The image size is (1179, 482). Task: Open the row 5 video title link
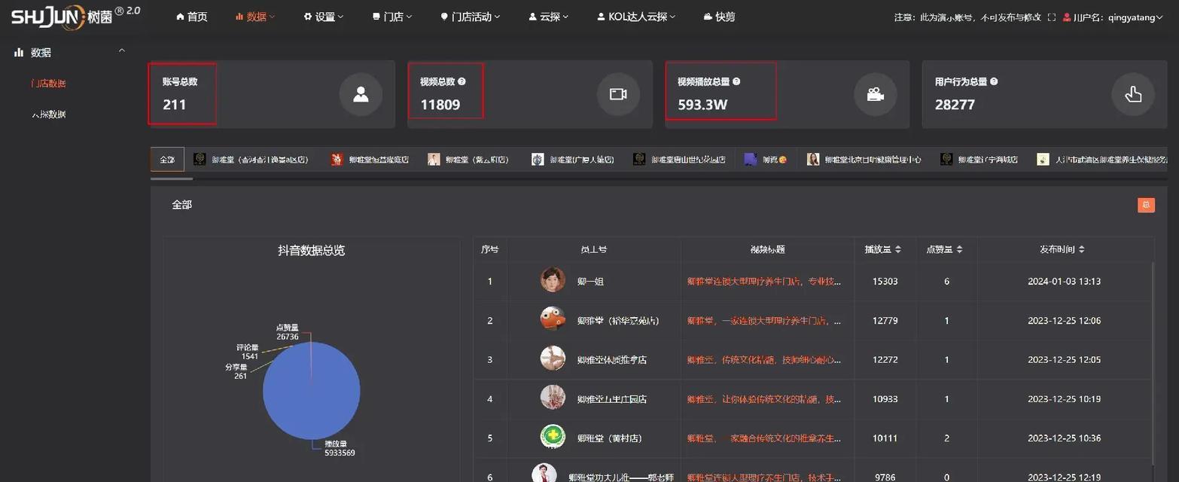(764, 438)
